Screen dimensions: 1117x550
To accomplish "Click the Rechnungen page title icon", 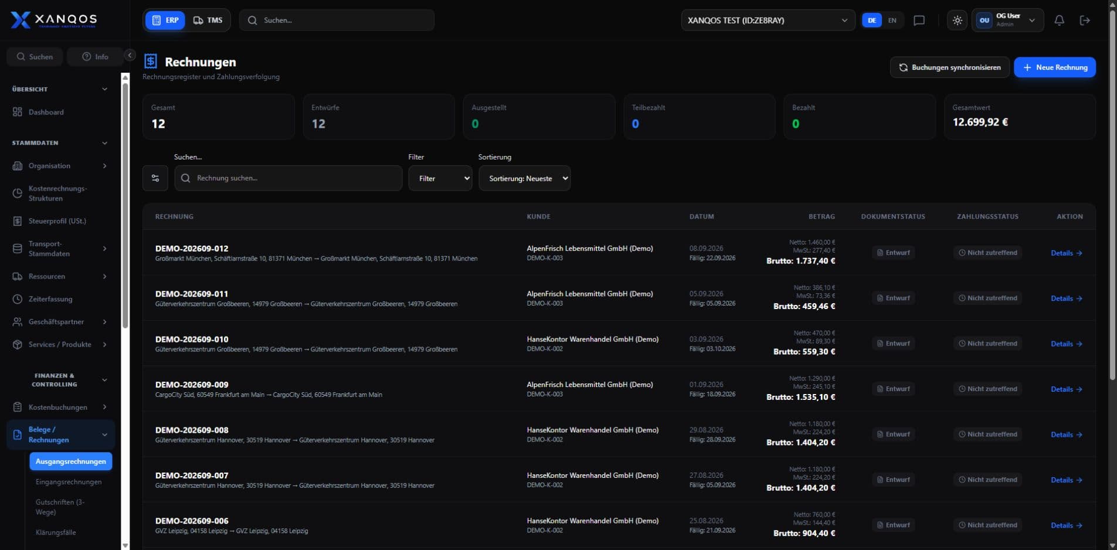I will (151, 62).
